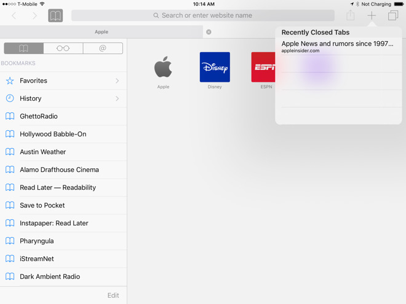Open Instapaper: Read Later bookmark
The image size is (406, 304).
pyautogui.click(x=63, y=224)
